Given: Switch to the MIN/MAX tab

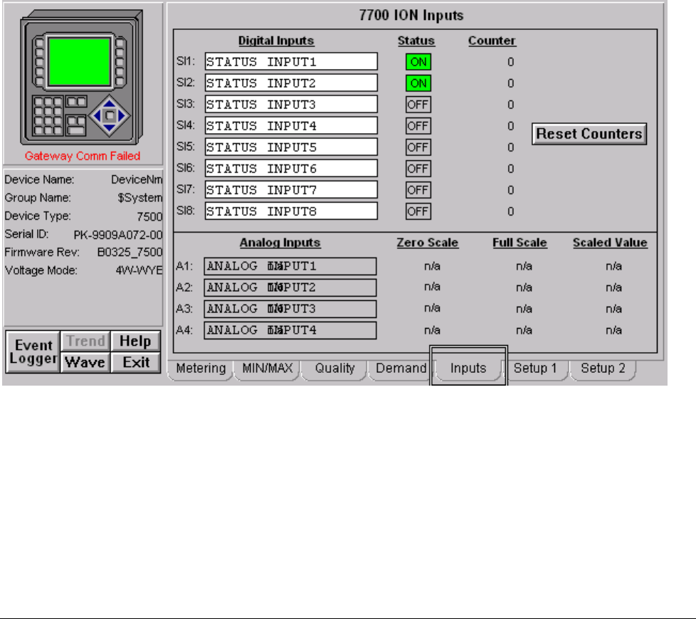Looking at the screenshot, I should pos(267,369).
